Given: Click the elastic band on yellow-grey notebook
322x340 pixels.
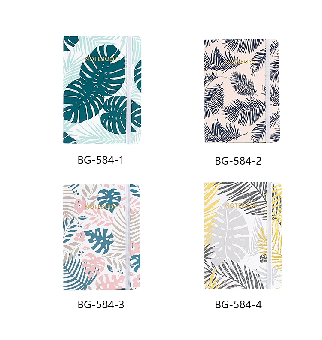Looking at the screenshot, I should pyautogui.click(x=269, y=235).
